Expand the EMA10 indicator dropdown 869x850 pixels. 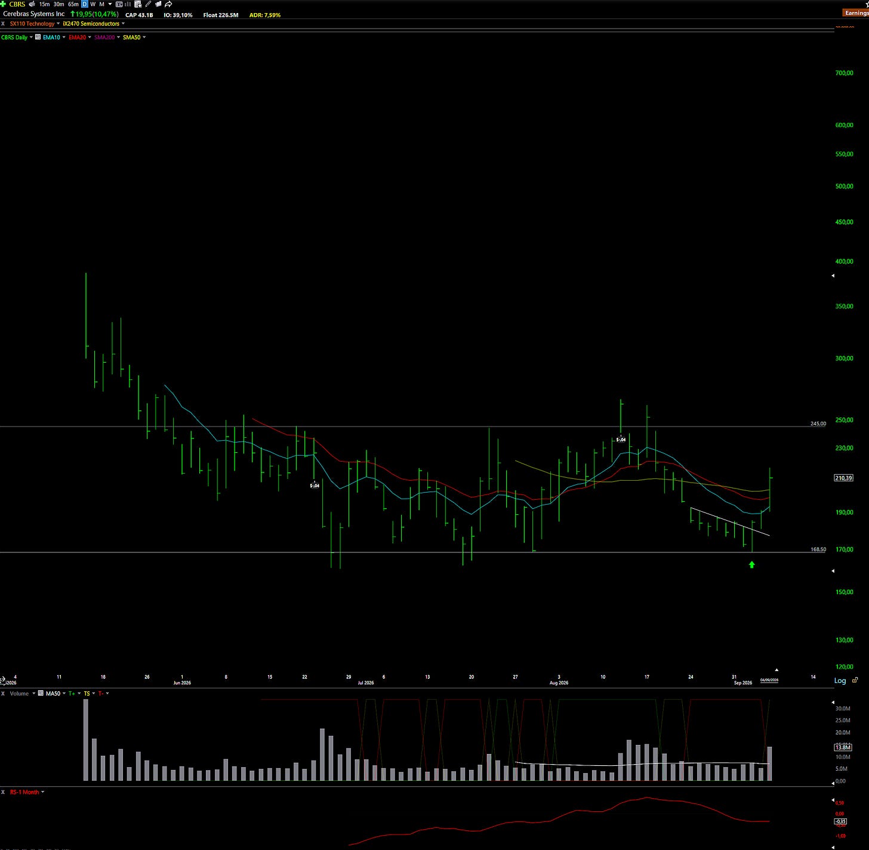64,37
